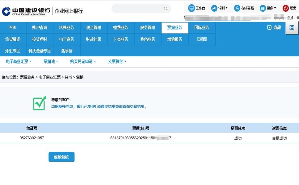This screenshot has width=299, height=185.
Task: Click into the top search field
Action: point(137,9)
